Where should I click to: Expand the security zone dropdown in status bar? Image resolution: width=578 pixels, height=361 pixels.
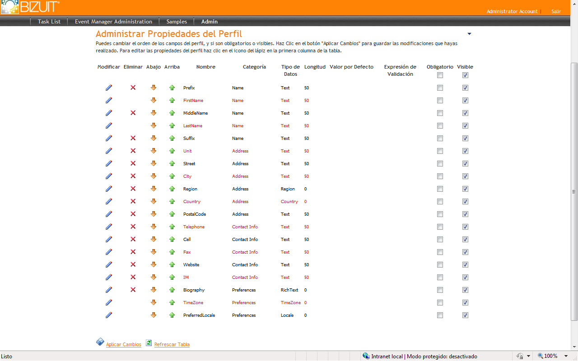(x=528, y=356)
